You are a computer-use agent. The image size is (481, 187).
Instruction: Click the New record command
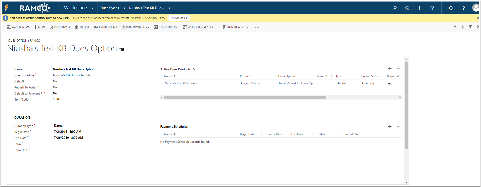(x=39, y=27)
